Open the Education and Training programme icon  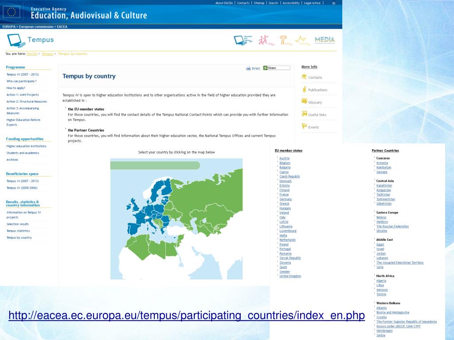pyautogui.click(x=243, y=40)
